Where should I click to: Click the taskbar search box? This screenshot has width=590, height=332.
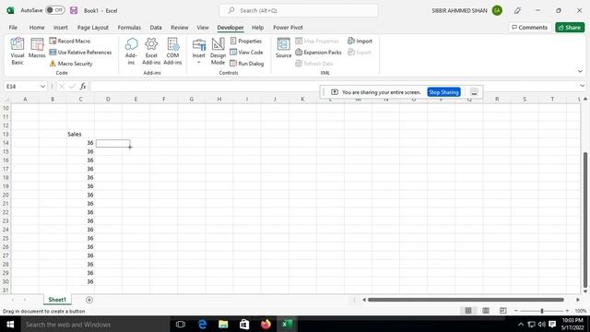tap(95, 324)
